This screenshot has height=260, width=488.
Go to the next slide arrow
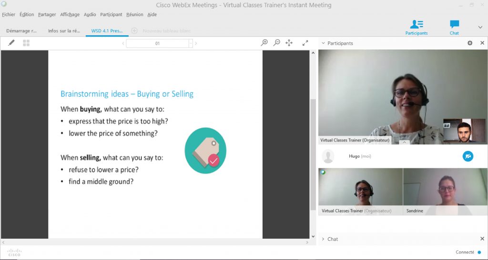point(196,43)
